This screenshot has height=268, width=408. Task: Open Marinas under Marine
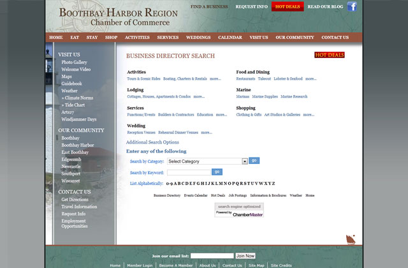[243, 96]
